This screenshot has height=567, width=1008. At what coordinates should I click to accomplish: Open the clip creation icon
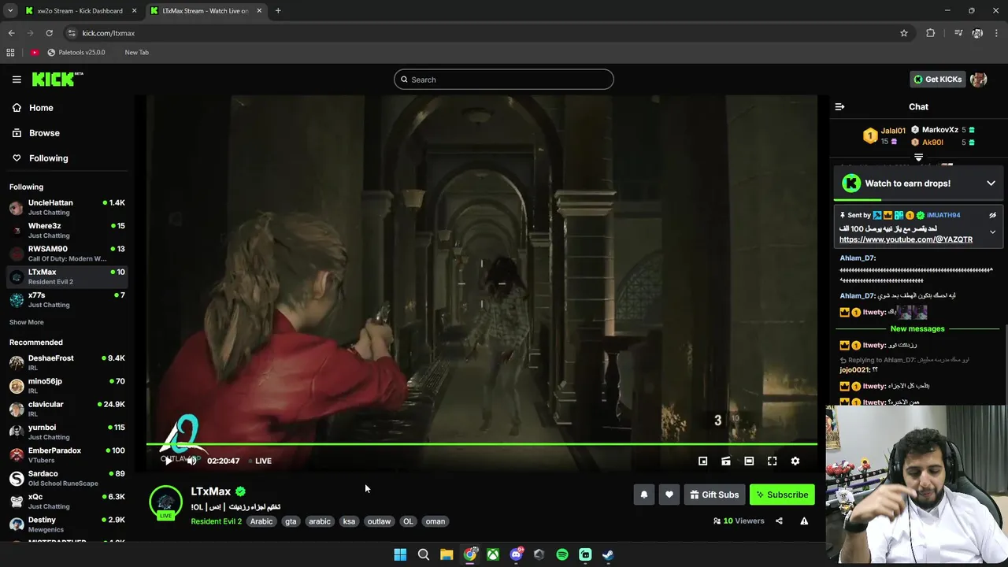tap(726, 461)
